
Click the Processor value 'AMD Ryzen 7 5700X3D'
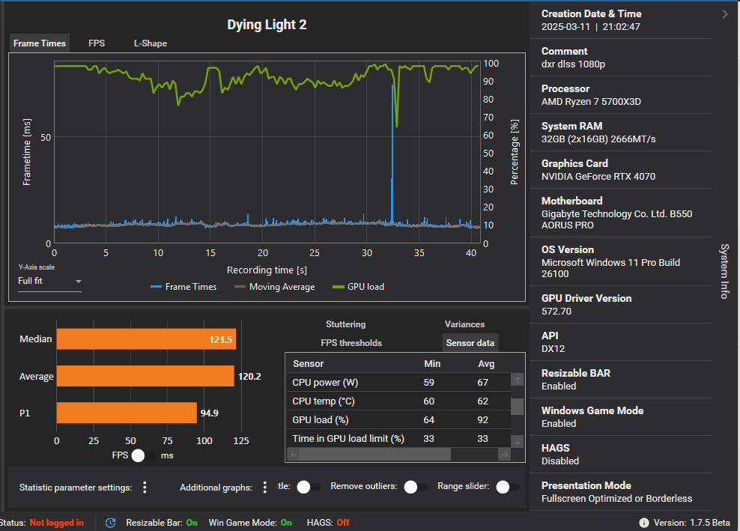click(591, 101)
